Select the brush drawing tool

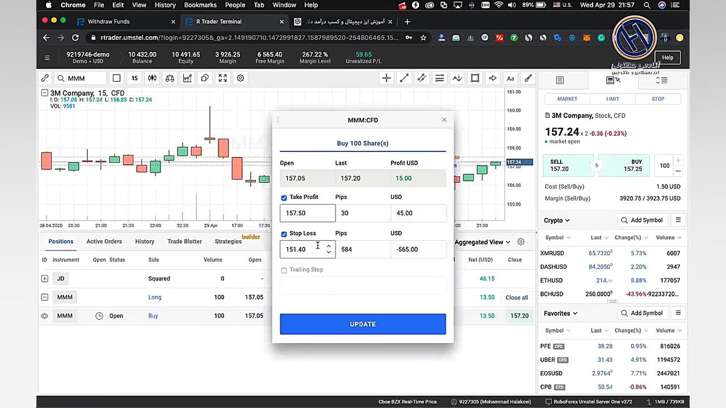tap(528, 78)
